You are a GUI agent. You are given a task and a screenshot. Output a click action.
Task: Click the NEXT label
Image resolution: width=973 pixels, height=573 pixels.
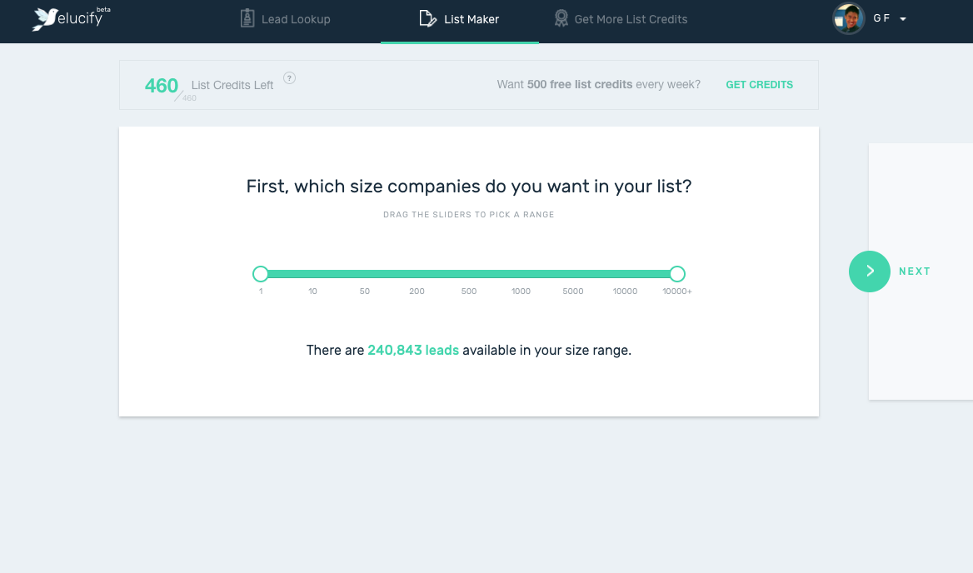pos(915,272)
